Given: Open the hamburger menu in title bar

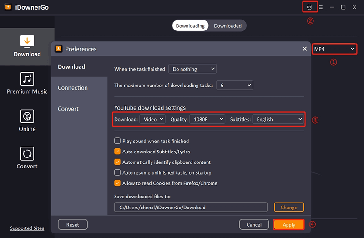Looking at the screenshot, I should [321, 7].
